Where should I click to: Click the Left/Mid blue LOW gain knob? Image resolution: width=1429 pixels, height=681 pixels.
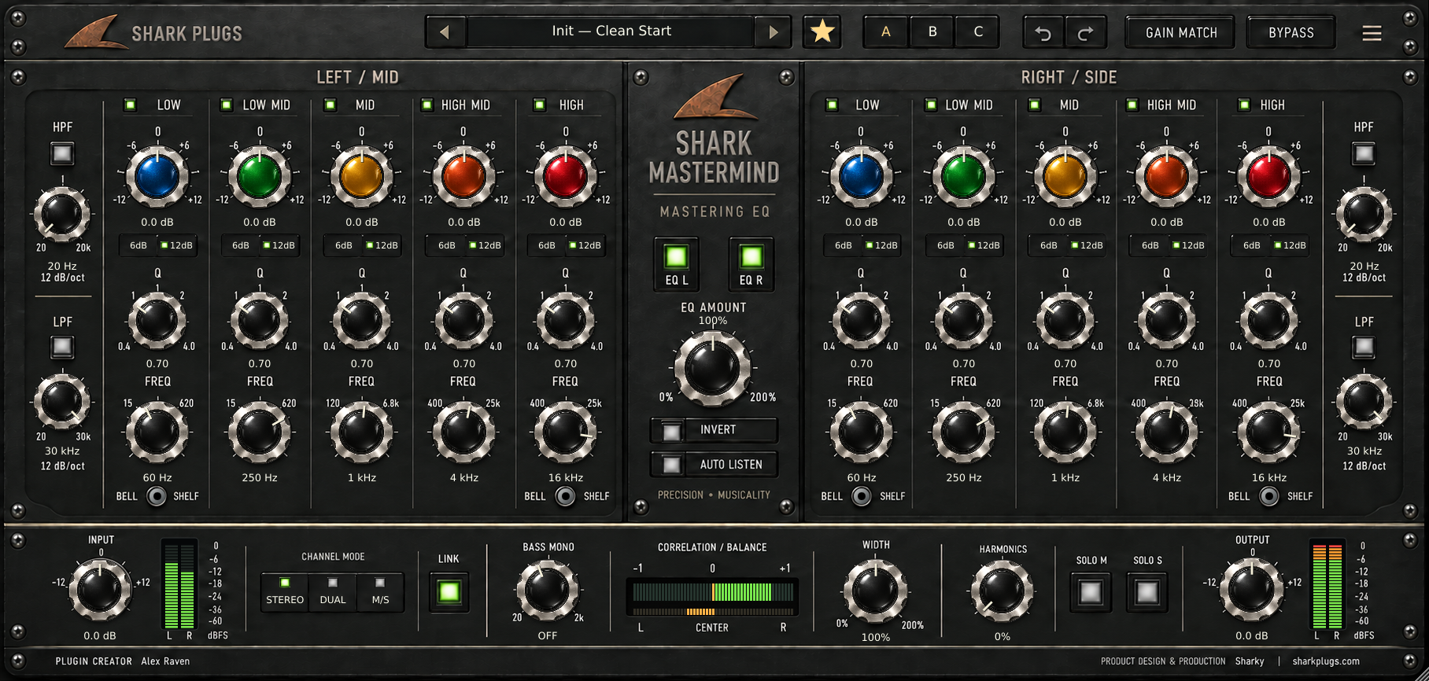click(x=157, y=175)
